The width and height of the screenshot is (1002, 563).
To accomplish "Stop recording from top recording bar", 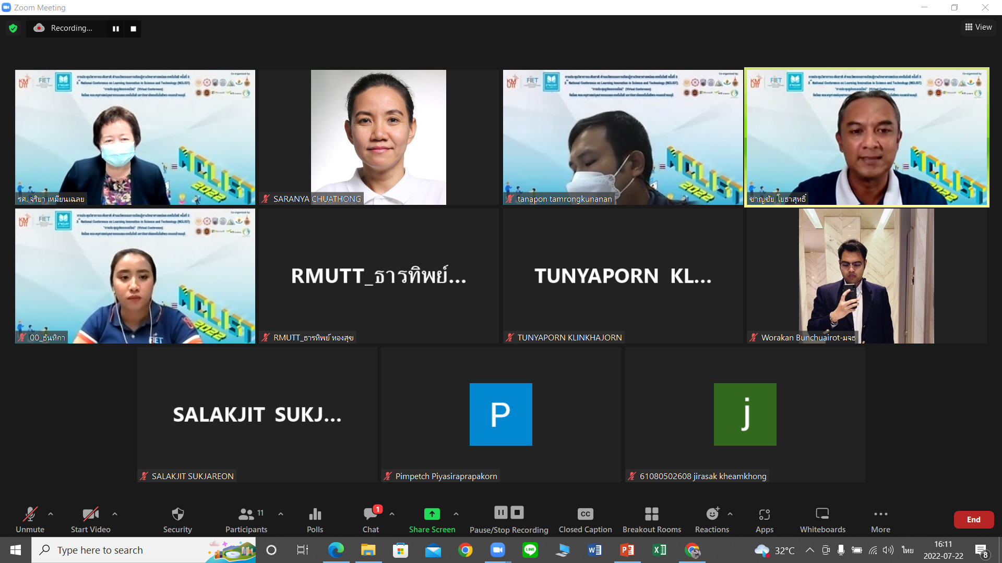I will [133, 29].
